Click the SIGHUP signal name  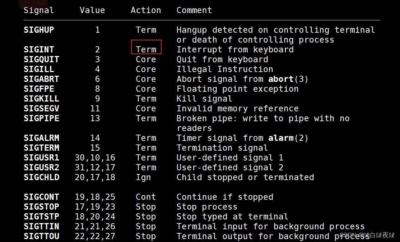(x=39, y=30)
